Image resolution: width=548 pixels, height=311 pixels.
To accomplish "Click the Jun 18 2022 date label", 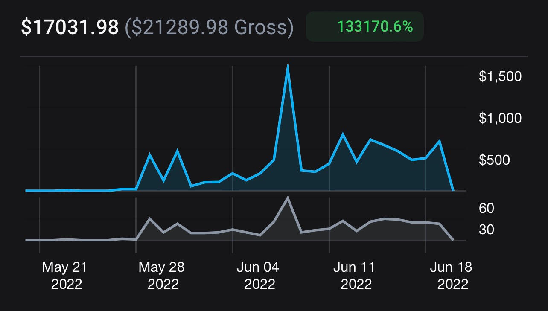I will click(451, 275).
